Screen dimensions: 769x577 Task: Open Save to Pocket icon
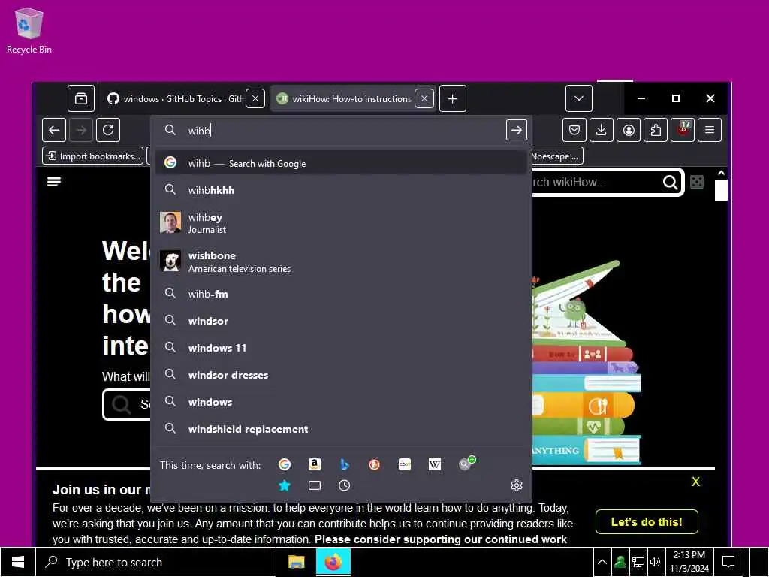(574, 130)
